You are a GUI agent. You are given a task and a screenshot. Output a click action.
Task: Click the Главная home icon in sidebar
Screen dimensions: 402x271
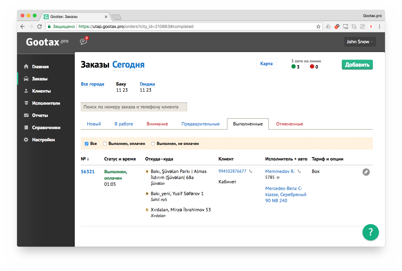coord(26,67)
